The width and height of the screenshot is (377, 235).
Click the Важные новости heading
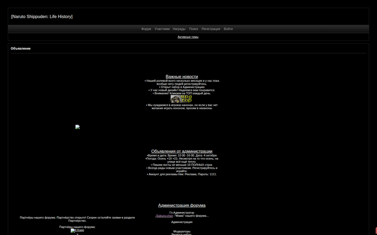(182, 77)
